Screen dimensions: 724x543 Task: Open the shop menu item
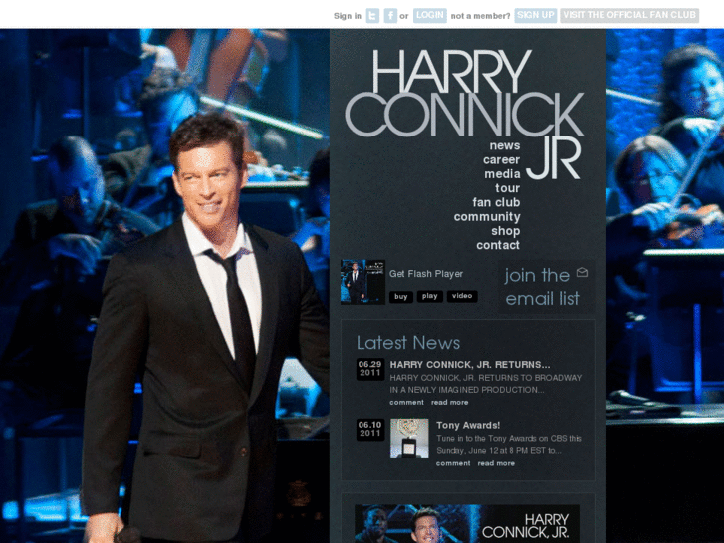[505, 231]
